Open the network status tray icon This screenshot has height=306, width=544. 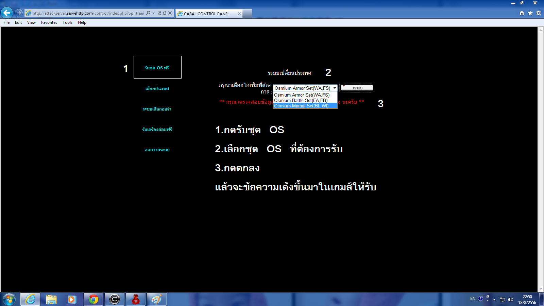pos(503,300)
